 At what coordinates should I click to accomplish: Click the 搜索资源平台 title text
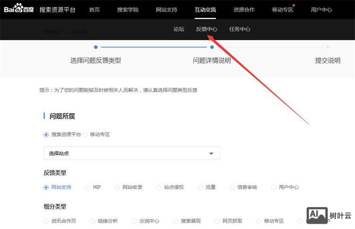point(57,10)
